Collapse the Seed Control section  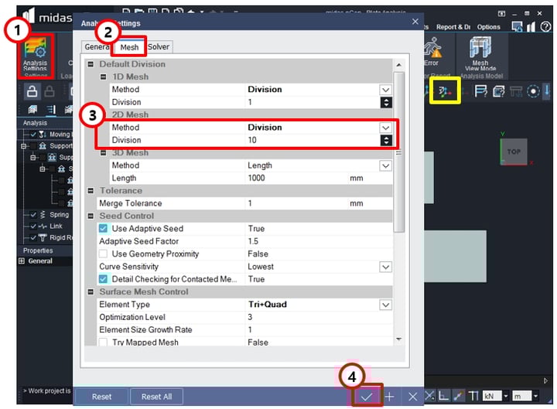[91, 216]
